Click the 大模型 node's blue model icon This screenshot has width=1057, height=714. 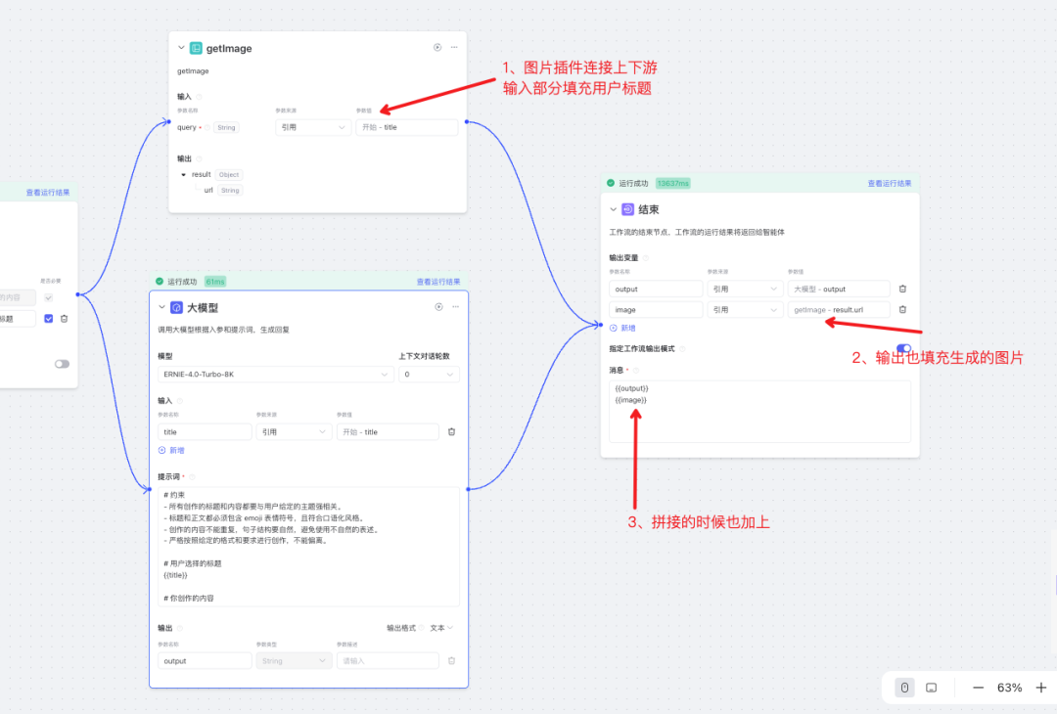point(176,307)
